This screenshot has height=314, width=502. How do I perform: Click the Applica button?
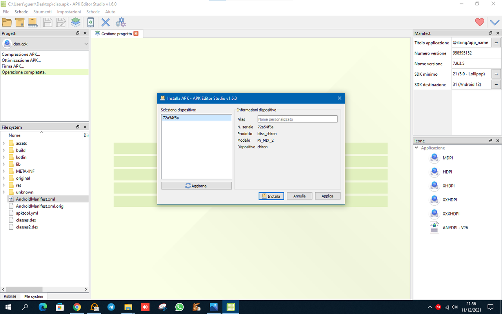tap(327, 196)
